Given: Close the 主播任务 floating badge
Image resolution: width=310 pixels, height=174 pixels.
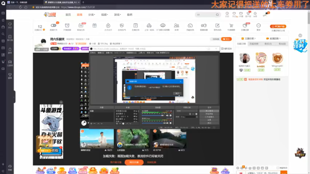Looking at the screenshot, I should 300,35.
